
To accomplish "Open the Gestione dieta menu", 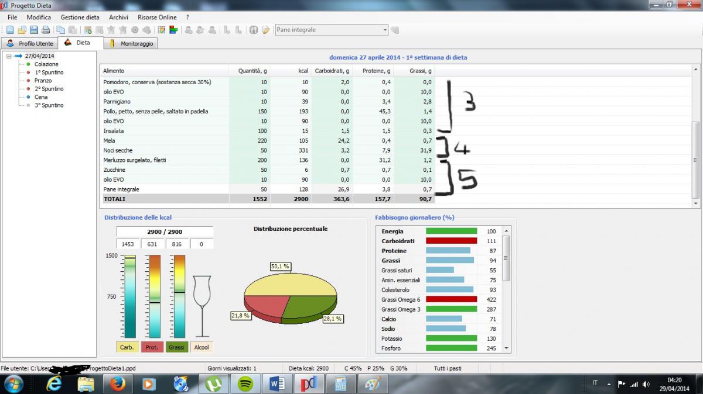I will click(80, 18).
